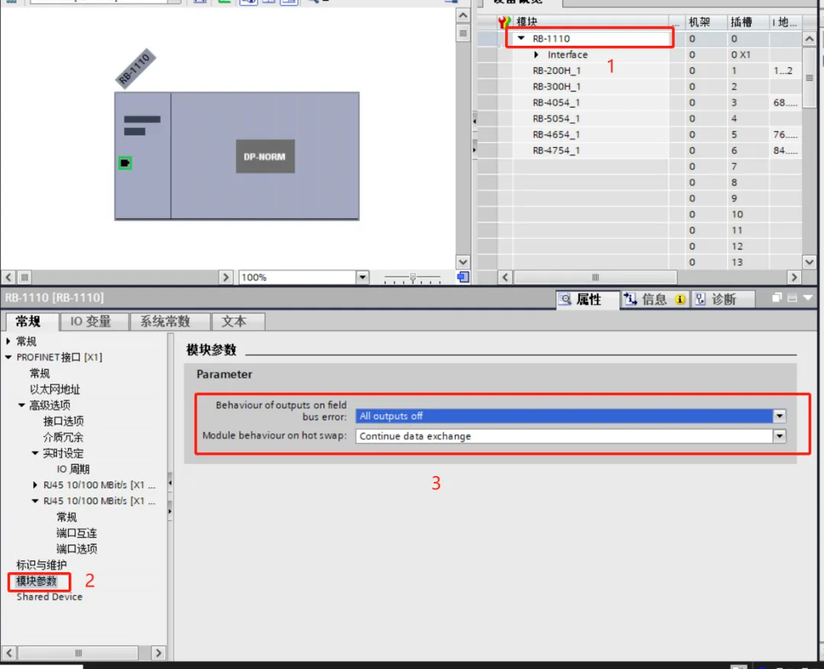824x669 pixels.
Task: Click the DP-NORM module block
Action: tap(265, 156)
